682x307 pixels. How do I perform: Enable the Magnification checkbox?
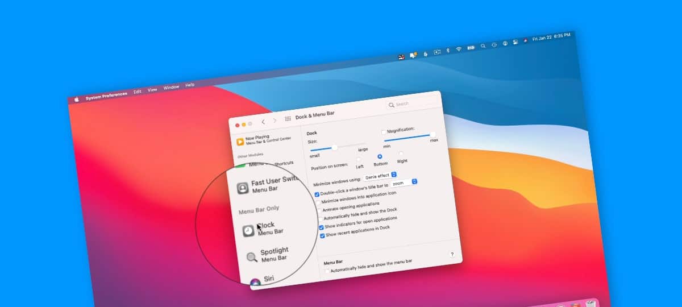click(384, 132)
